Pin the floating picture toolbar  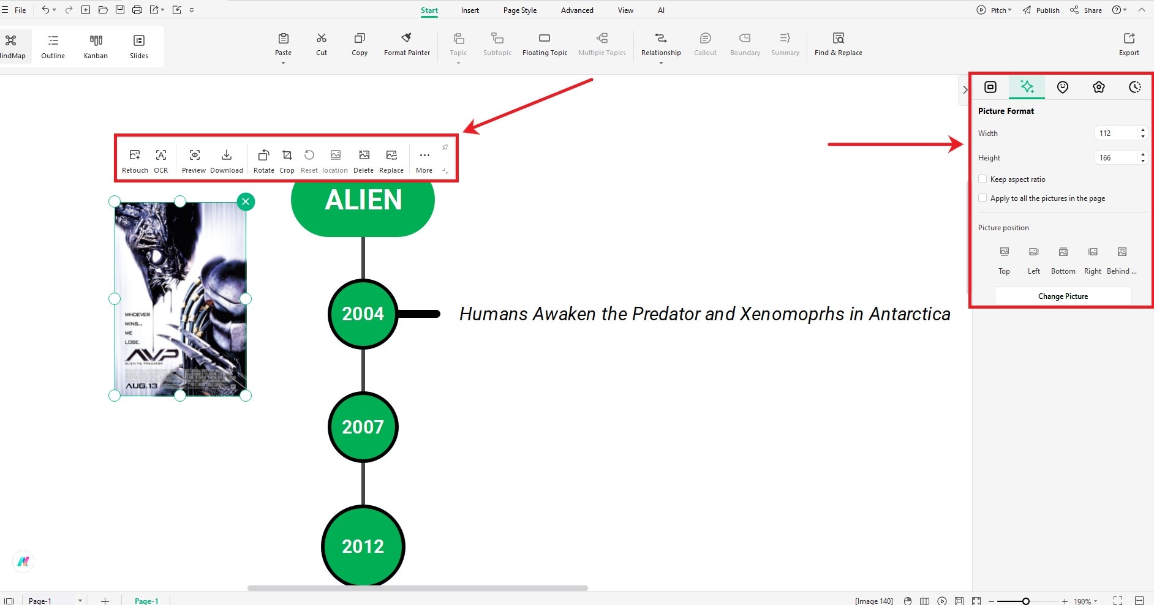445,148
